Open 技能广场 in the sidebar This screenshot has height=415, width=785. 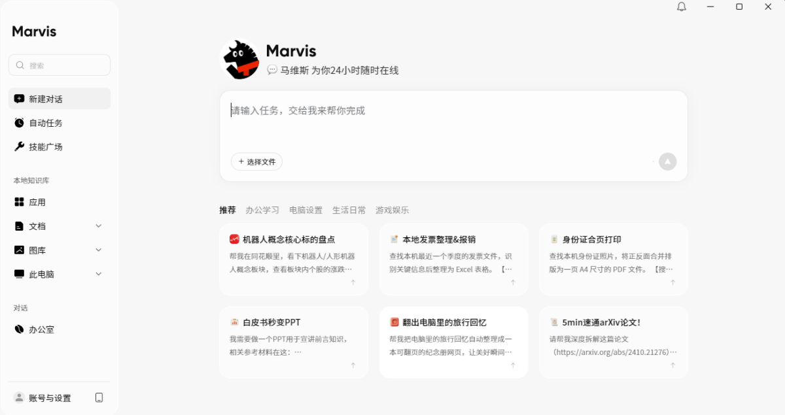click(60, 146)
